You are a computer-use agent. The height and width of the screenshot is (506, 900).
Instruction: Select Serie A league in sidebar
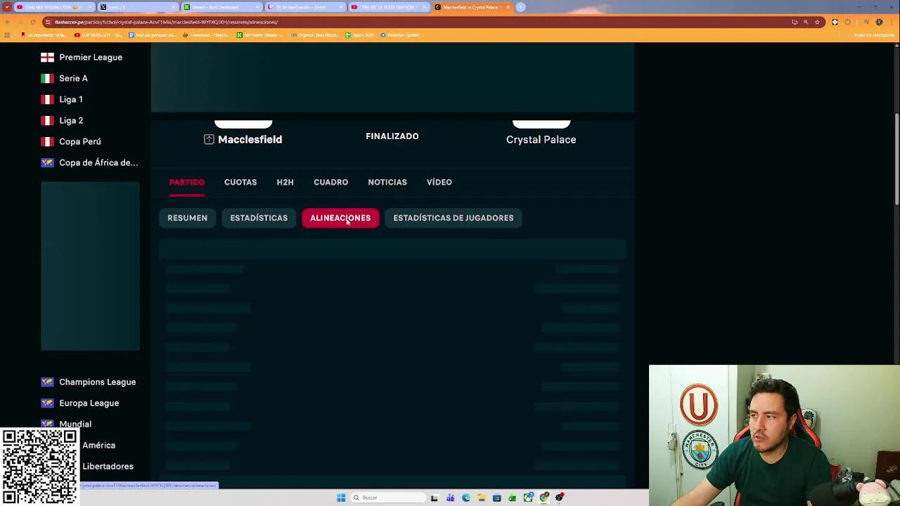tap(73, 79)
